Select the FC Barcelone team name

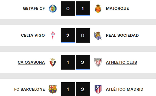[x=30, y=89]
